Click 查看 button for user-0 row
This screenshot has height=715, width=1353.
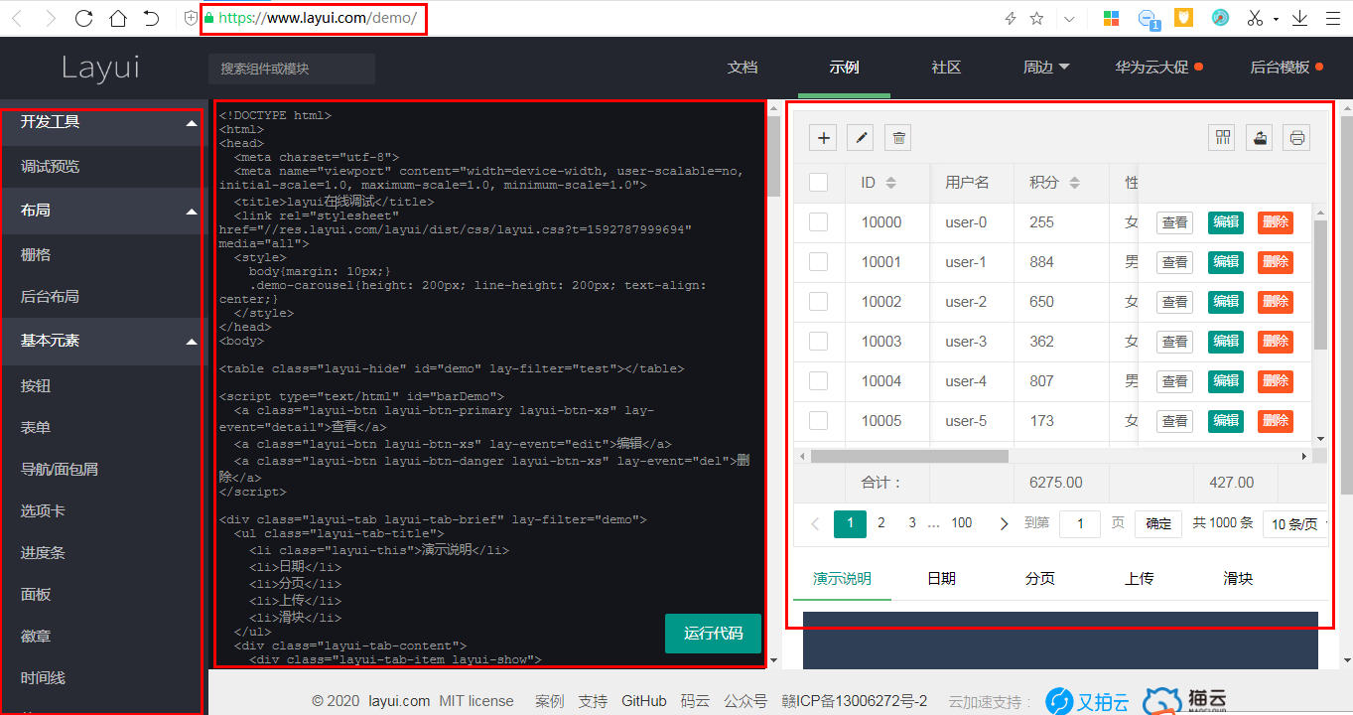tap(1174, 222)
